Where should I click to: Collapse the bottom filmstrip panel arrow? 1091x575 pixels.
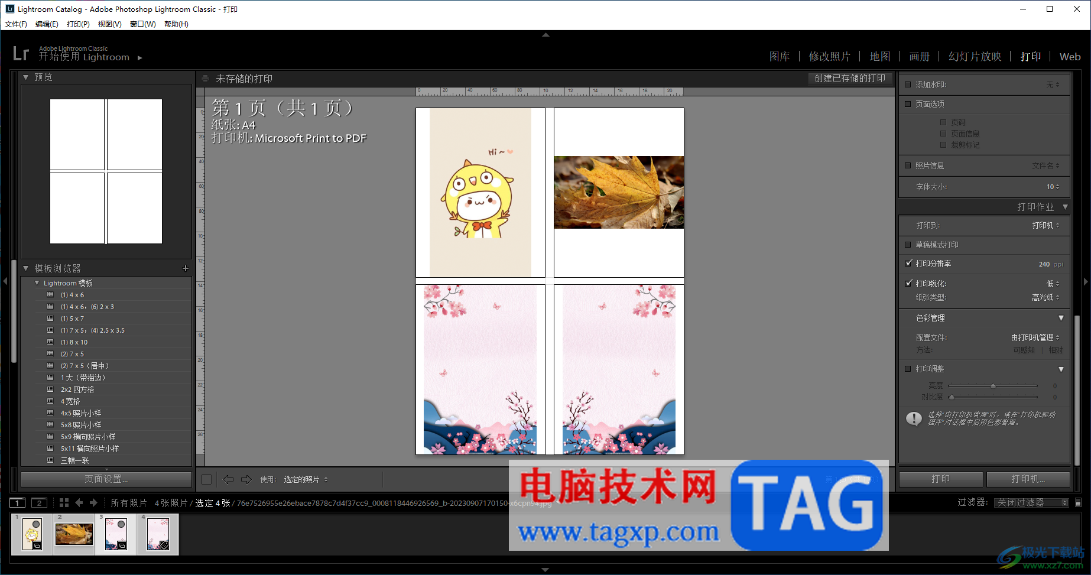coord(545,570)
